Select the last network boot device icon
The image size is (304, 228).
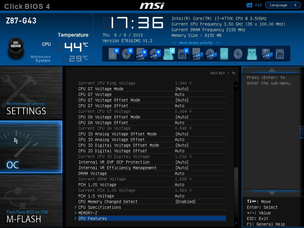[280, 54]
